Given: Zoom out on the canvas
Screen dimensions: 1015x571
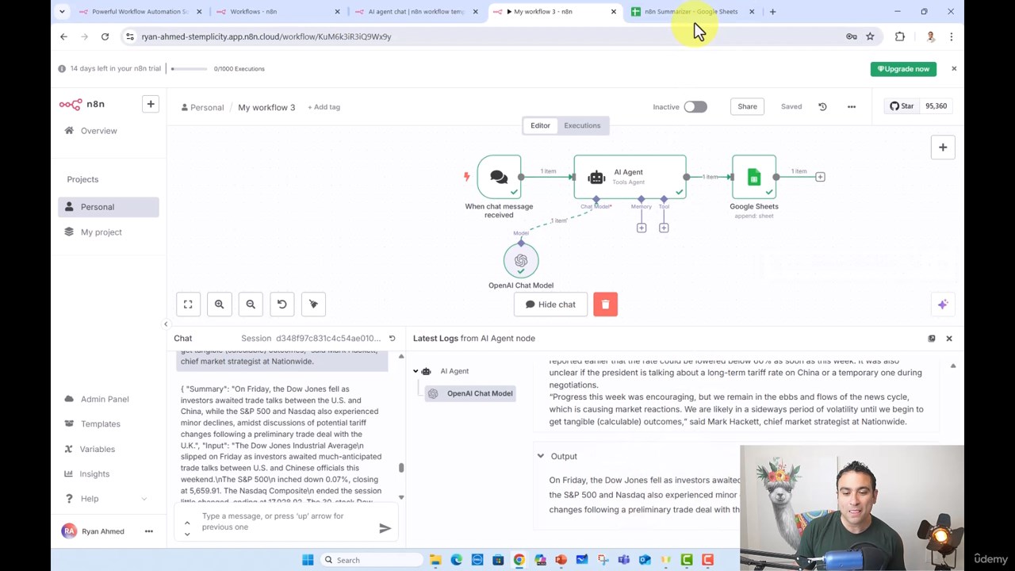Looking at the screenshot, I should click(251, 305).
